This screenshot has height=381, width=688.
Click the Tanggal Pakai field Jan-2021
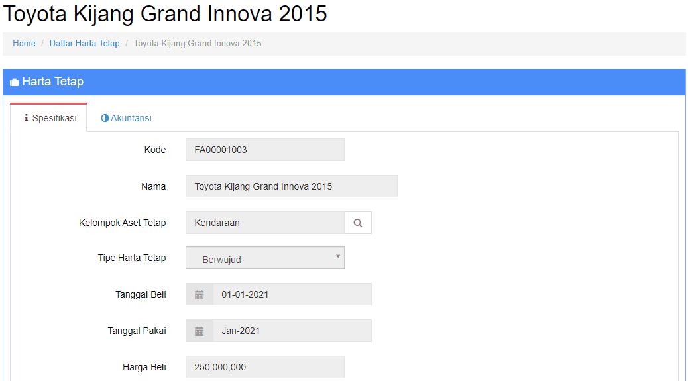click(292, 331)
